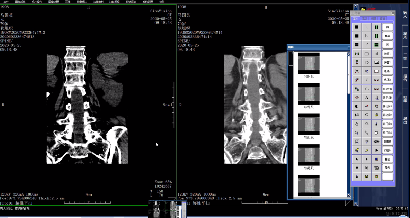Click the taskbar window preview thumbnail
410x218 pixels.
(168, 209)
